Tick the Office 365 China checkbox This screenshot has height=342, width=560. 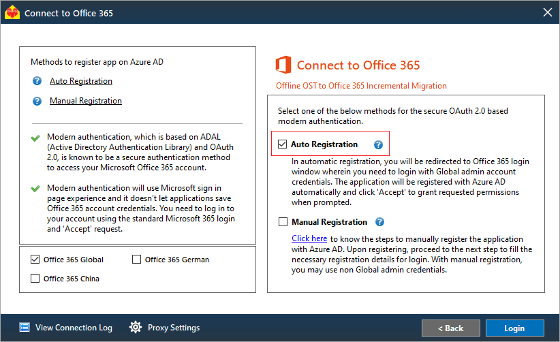click(35, 278)
